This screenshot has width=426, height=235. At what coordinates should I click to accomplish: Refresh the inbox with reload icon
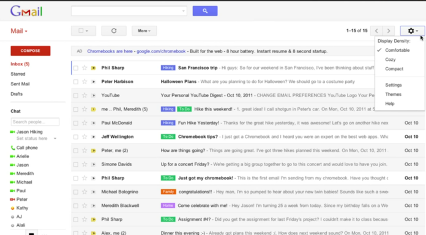tap(114, 31)
